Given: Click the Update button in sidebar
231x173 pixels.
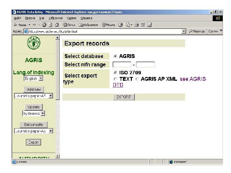Looking at the screenshot, I should pos(34,107).
